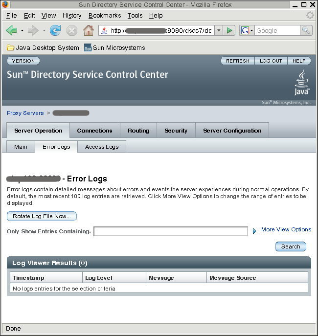Click the Only Show Entries Containing field
This screenshot has height=336, width=318.
coord(171,231)
